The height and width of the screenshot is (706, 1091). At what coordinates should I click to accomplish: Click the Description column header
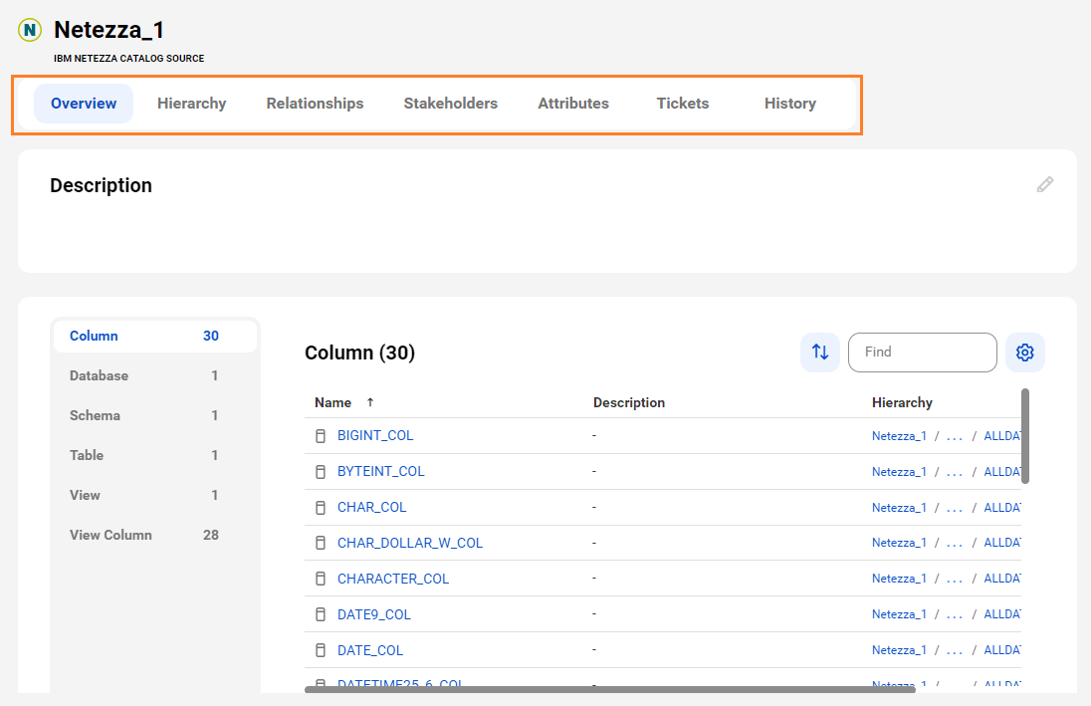coord(629,402)
